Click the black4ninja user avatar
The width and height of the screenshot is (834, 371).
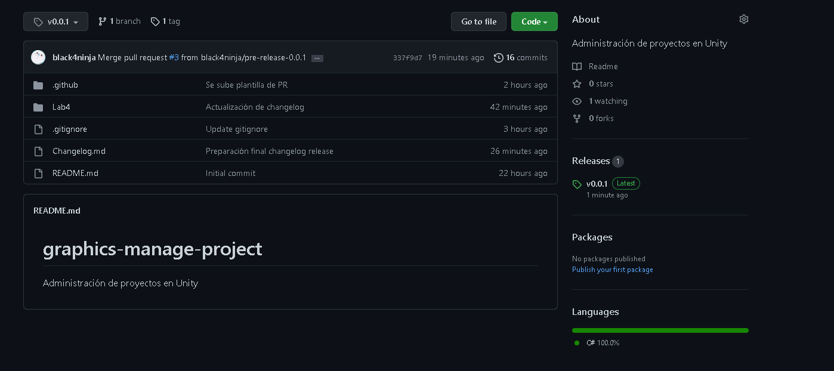coord(38,57)
